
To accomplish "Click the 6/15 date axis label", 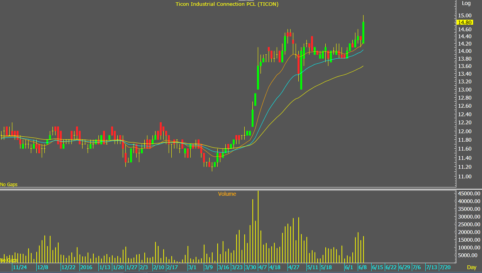I will coord(377,267).
